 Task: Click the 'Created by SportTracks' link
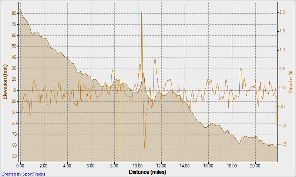point(23,174)
